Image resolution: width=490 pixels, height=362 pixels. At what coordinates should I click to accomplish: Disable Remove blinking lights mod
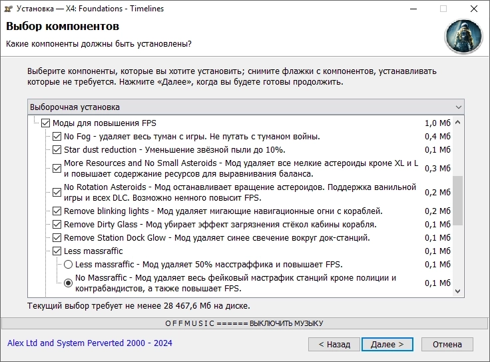pyautogui.click(x=57, y=211)
